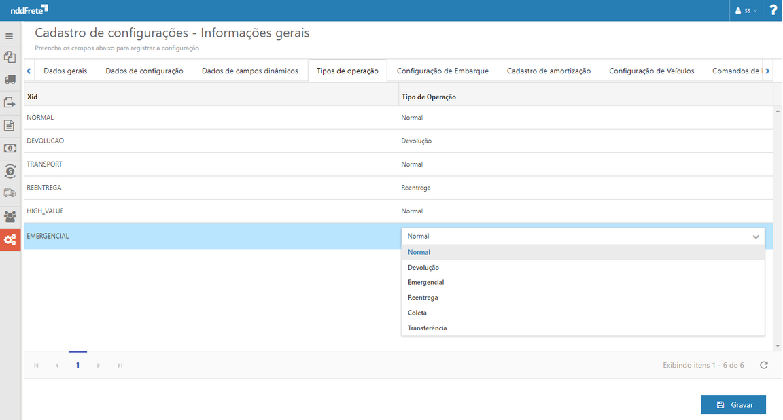Refresh the grid with the reload icon
The height and width of the screenshot is (420, 783).
(x=763, y=365)
